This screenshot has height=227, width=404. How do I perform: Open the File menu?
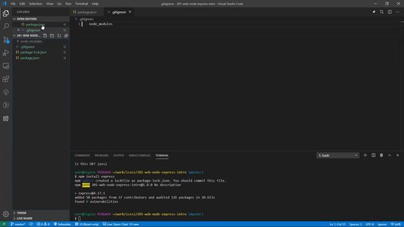[13, 4]
